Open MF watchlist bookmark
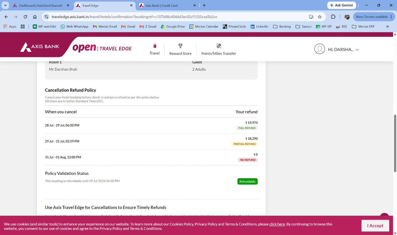This screenshot has height=235, width=397. coord(44,26)
